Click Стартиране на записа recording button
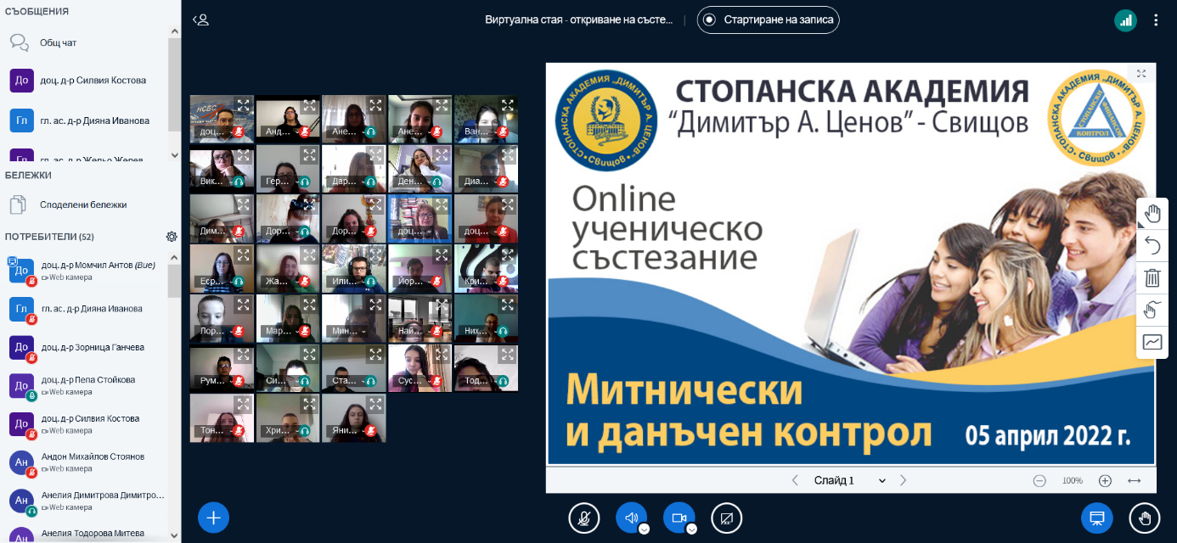 click(x=769, y=20)
